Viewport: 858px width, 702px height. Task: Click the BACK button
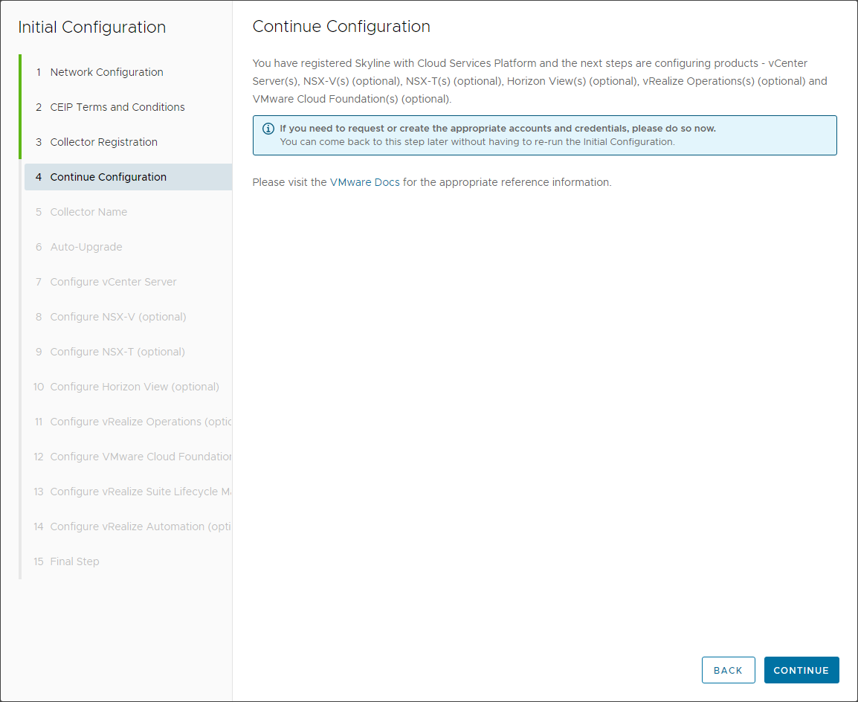(x=729, y=670)
